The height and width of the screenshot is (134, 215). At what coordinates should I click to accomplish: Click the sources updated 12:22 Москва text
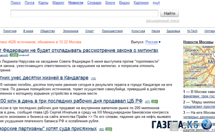tap(41, 42)
